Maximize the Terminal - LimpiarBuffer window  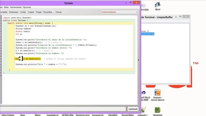(x=180, y=16)
